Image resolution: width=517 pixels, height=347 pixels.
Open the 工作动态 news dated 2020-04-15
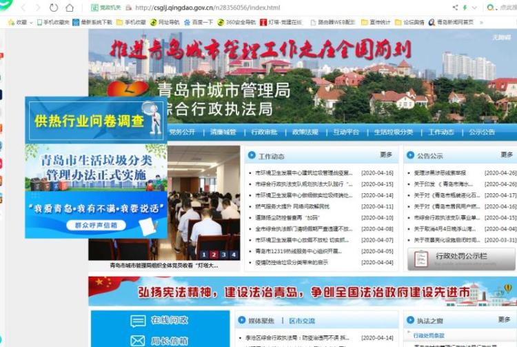304,184
